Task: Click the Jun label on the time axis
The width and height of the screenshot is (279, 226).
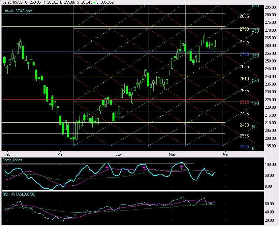Action: click(x=225, y=154)
